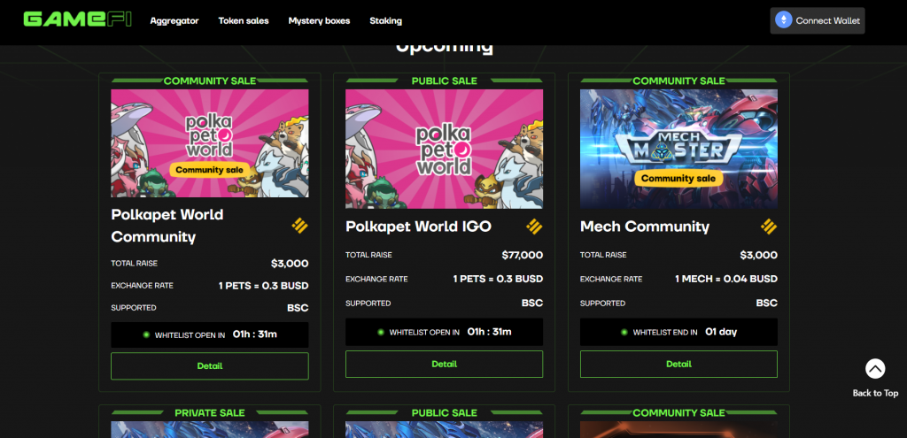Screen dimensions: 907x438
Task: Click Public Sale label above Polkapet World IGO
Action: (445, 81)
